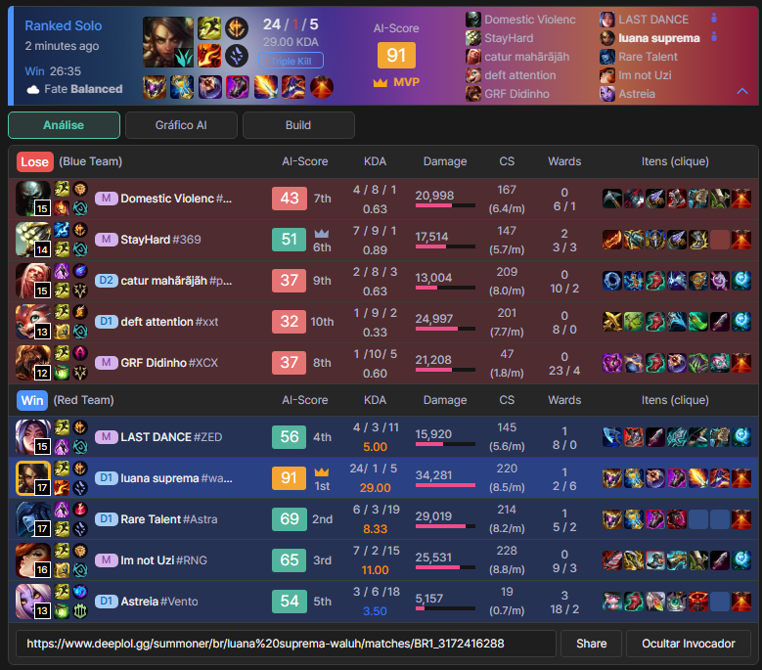Screen dimensions: 762x670
Task: Click the damage bar under 24,997
Action: click(445, 329)
